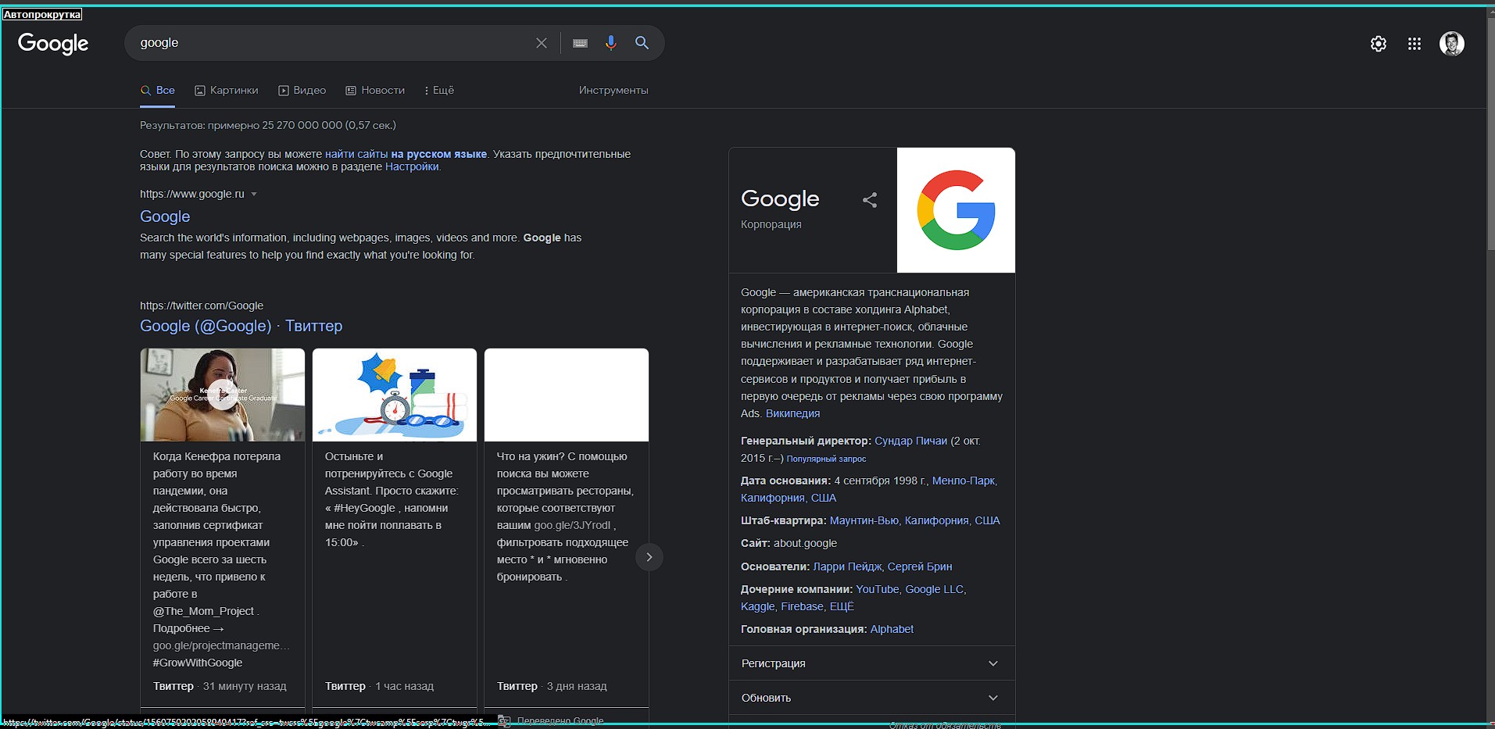Switch to the Картинки tab

click(226, 91)
